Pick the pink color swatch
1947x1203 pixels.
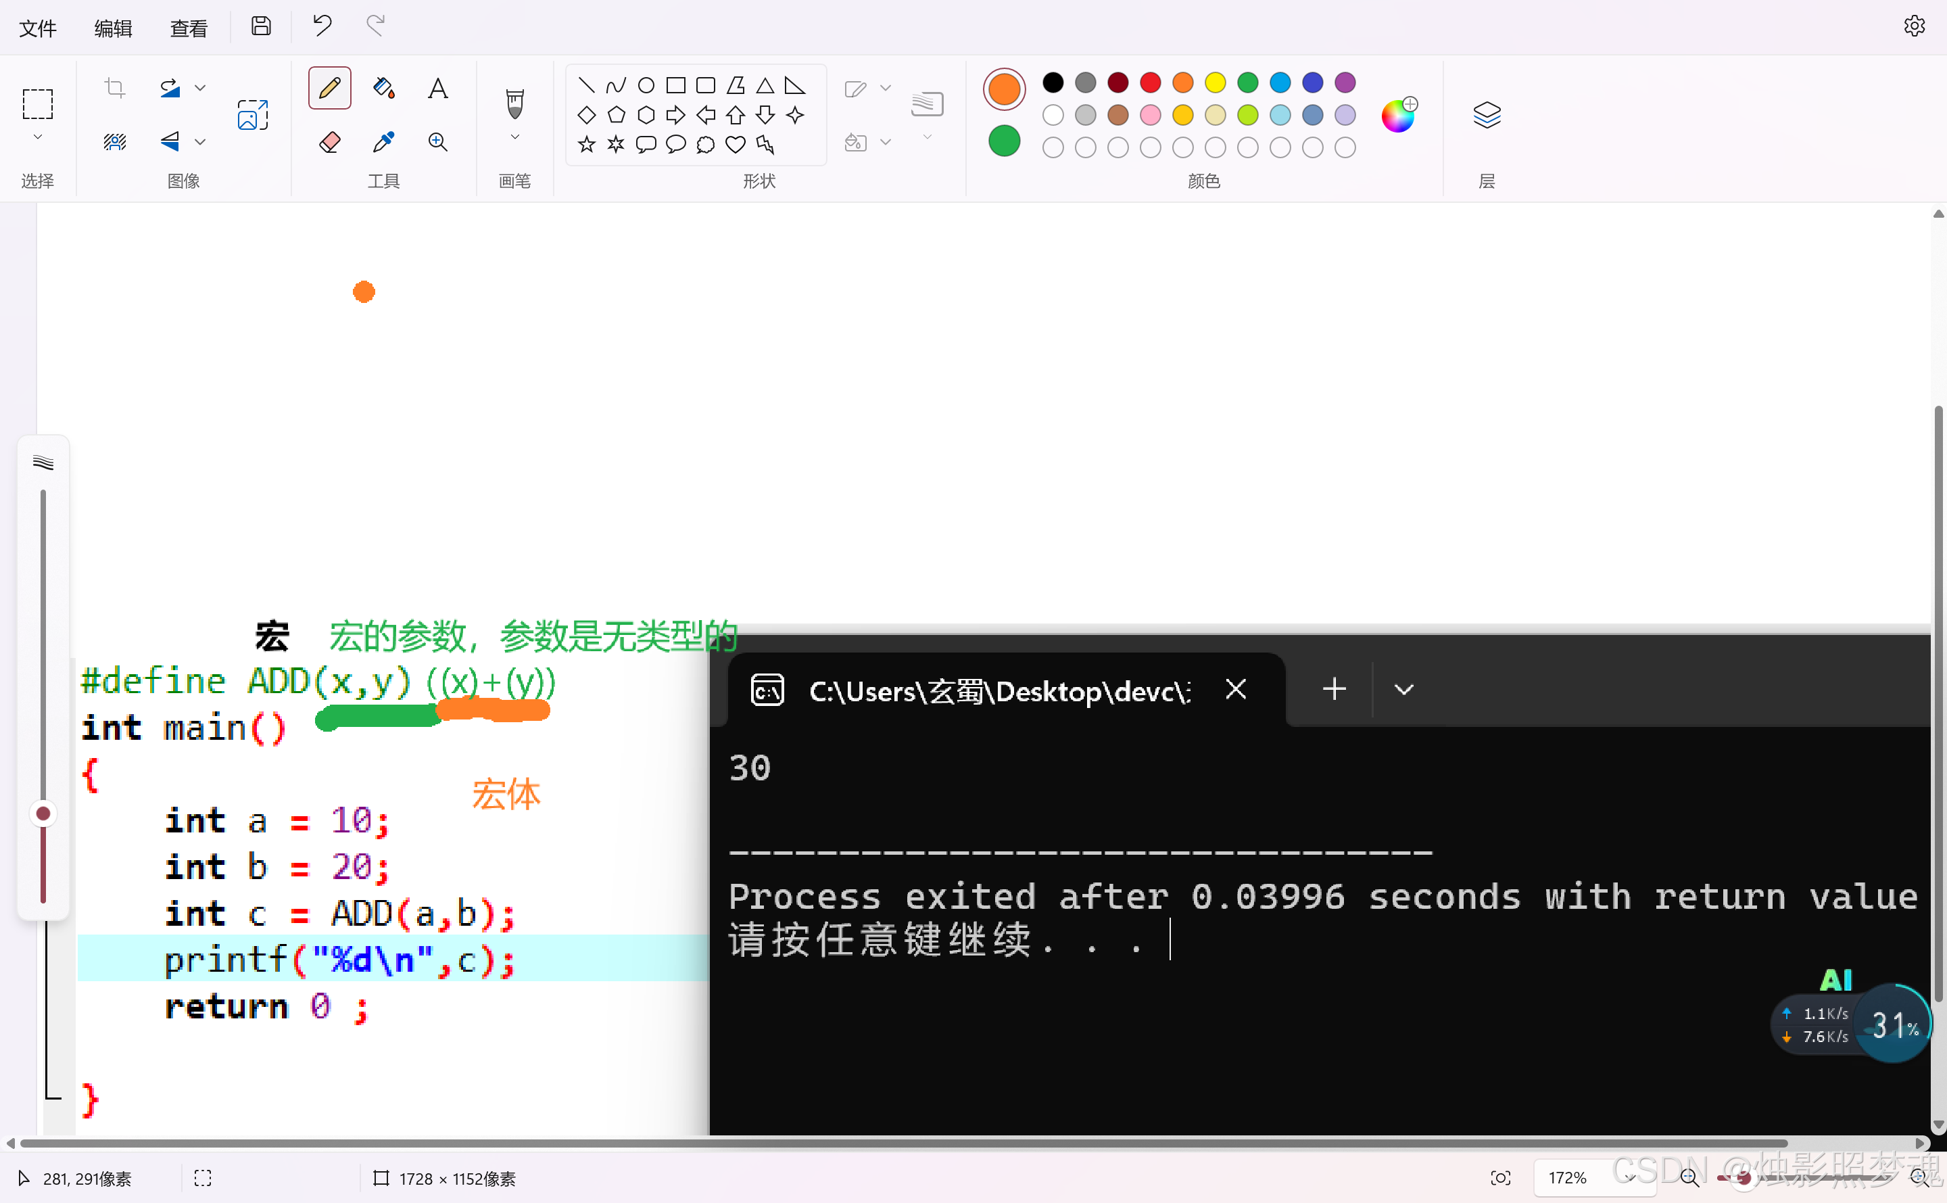1150,114
